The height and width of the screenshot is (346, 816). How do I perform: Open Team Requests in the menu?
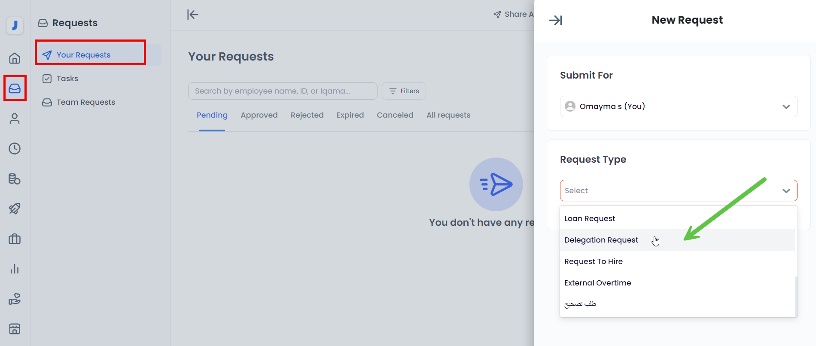coord(85,102)
